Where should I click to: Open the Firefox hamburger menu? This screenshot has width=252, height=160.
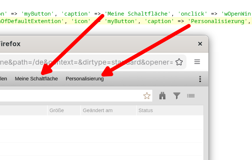point(197,62)
